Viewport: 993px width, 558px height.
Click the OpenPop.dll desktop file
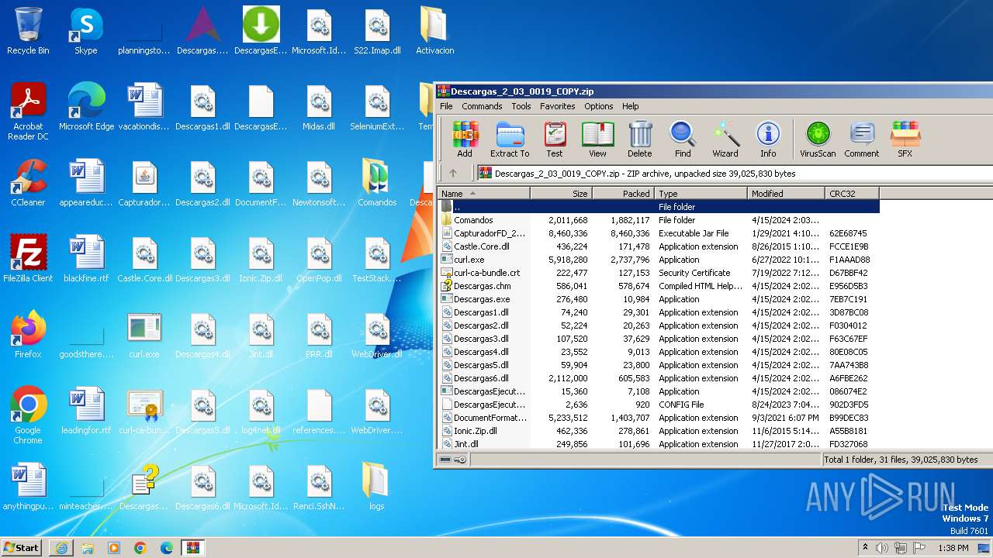[319, 259]
